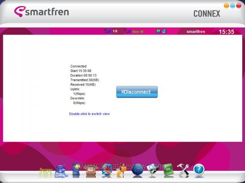
Task: Open the orange mailbox messages icon
Action: 121,170
